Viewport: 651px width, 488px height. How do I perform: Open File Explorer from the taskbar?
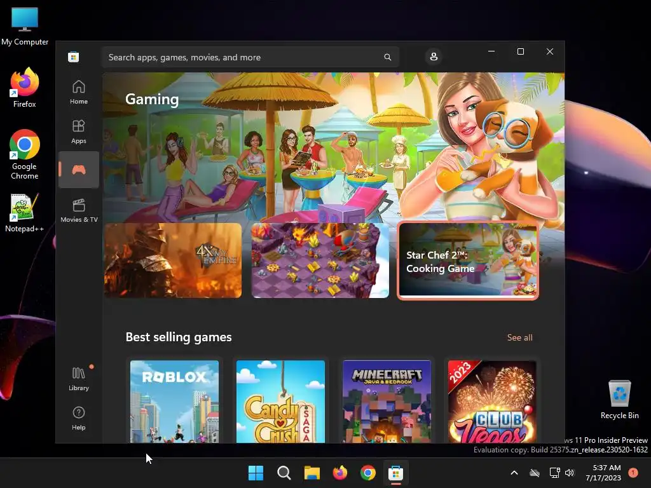pyautogui.click(x=312, y=473)
